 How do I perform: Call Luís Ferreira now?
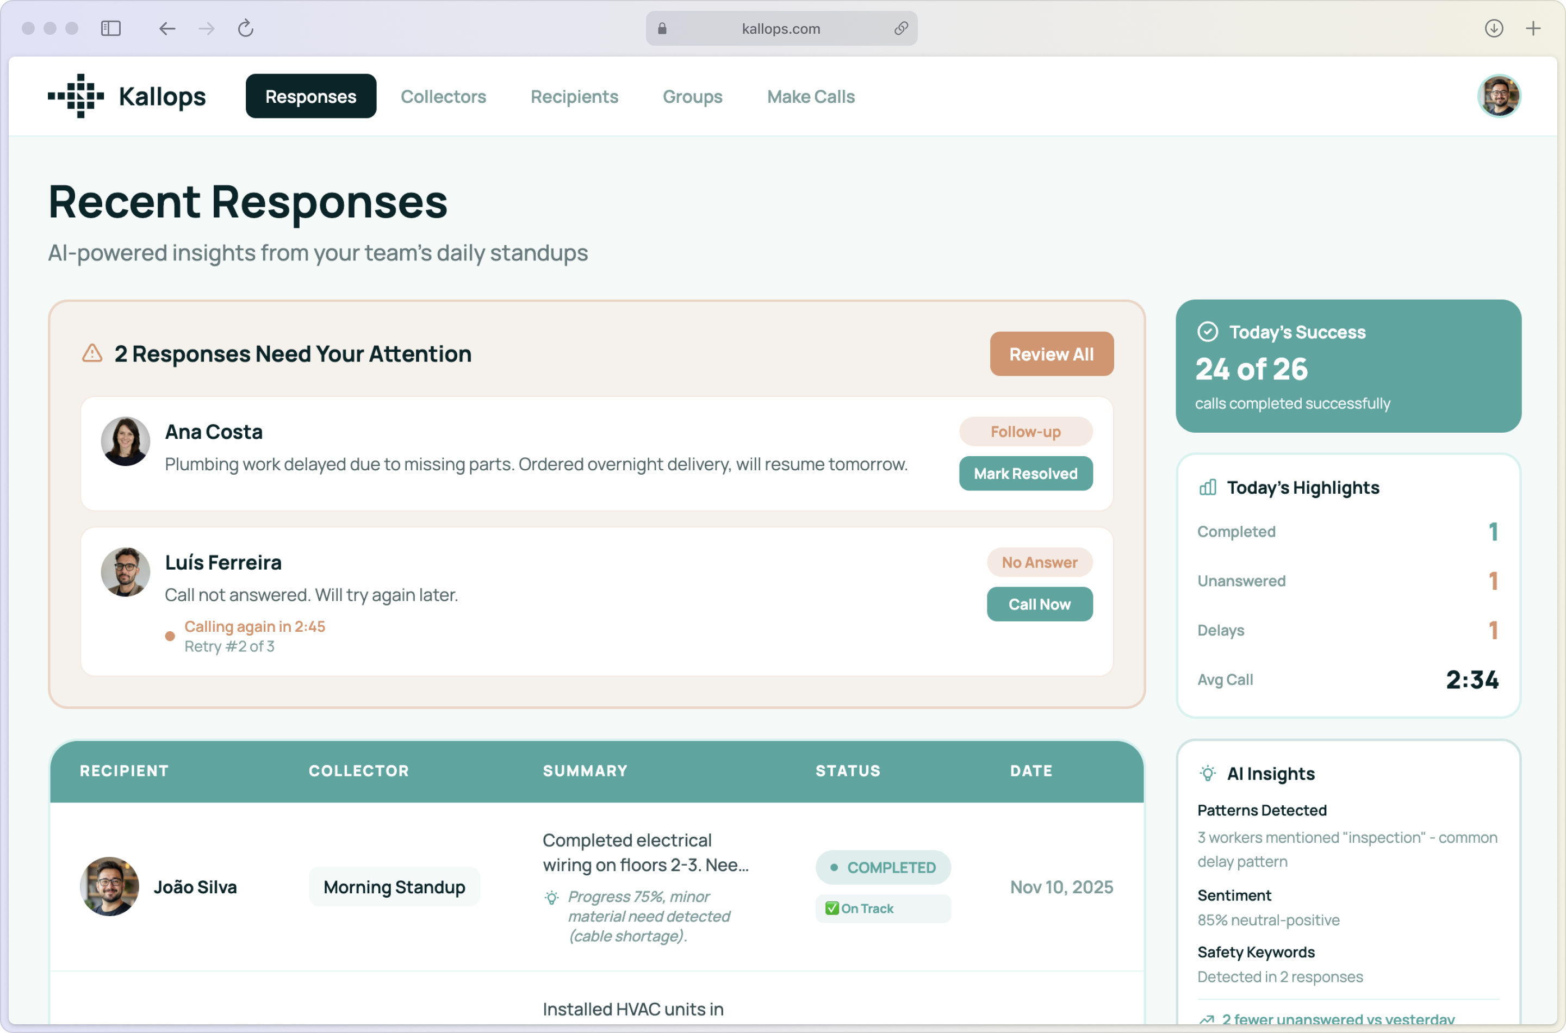1040,604
